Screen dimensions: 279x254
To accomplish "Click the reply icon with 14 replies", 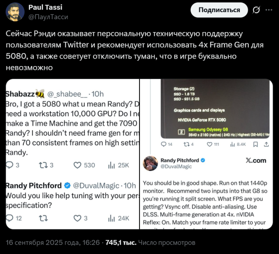I will tap(163, 145).
